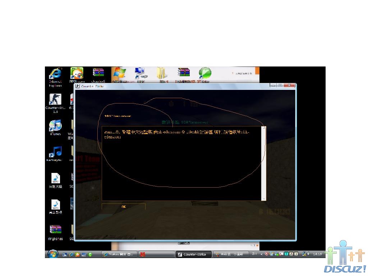This screenshot has height=276, width=368.
Task: Launch the Counter-Strike 1.6 desktop shortcut
Action: 55,103
